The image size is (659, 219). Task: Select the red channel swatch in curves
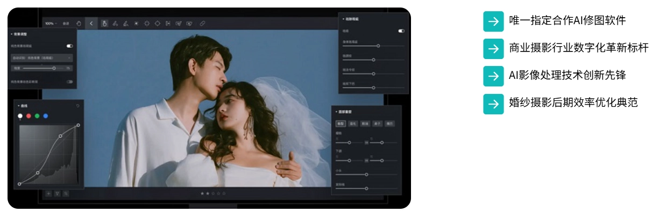[x=29, y=116]
